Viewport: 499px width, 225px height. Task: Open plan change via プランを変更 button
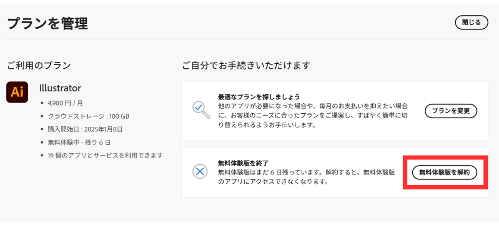pyautogui.click(x=451, y=111)
